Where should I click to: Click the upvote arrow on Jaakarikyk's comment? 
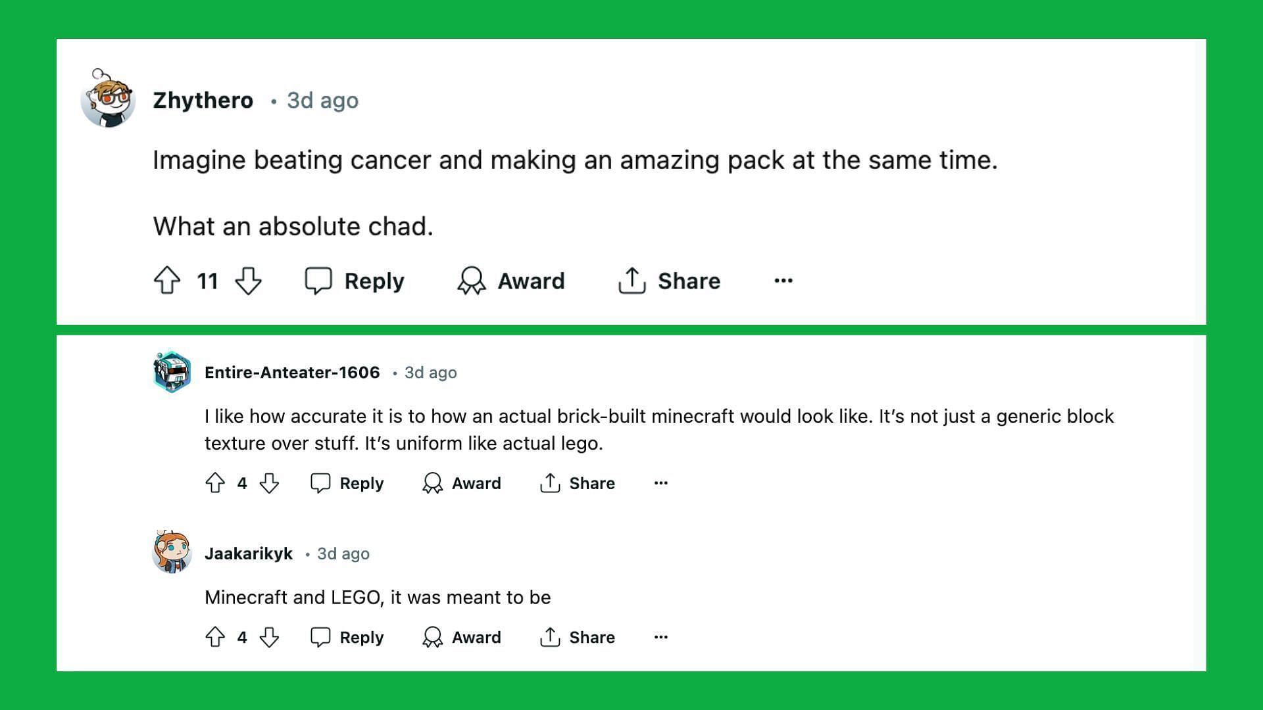(x=216, y=637)
